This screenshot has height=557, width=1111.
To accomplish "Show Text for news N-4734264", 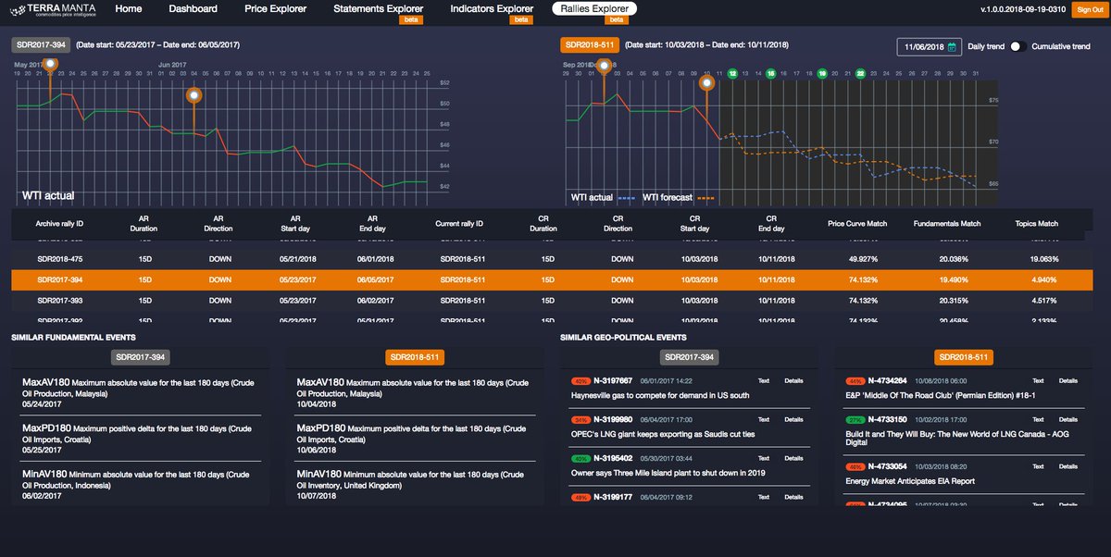I will [x=1038, y=381].
